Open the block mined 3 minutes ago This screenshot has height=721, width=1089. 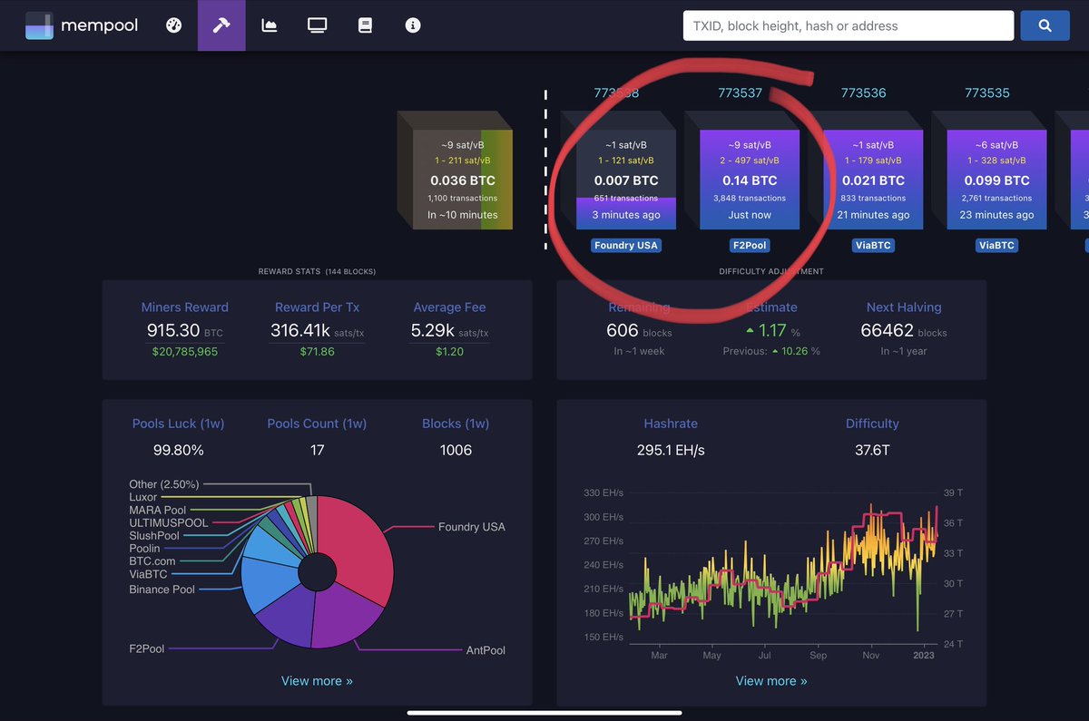pos(626,180)
